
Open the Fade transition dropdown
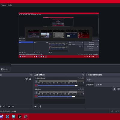[103, 80]
